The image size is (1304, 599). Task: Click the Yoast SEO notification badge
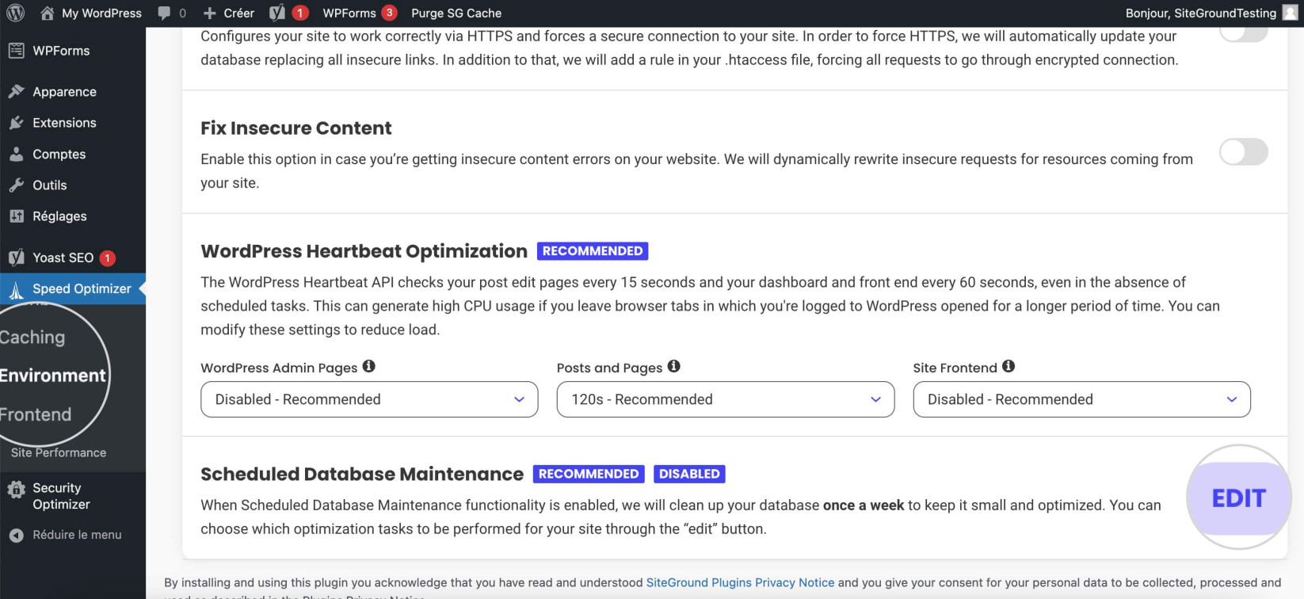(x=107, y=258)
